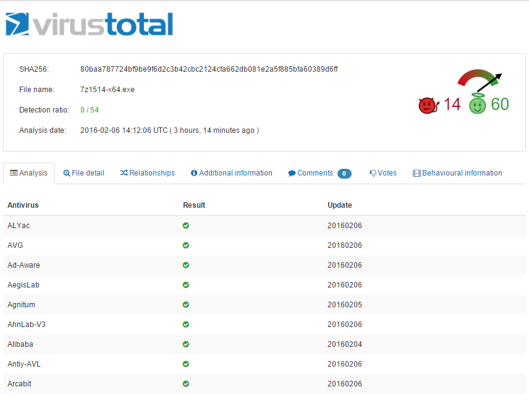Click the green check icon for Antiy-AVL

[185, 364]
